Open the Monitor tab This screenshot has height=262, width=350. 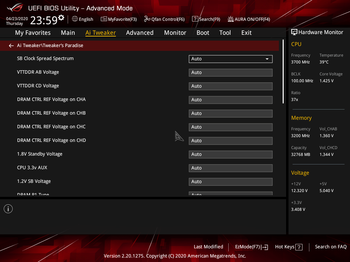point(175,33)
